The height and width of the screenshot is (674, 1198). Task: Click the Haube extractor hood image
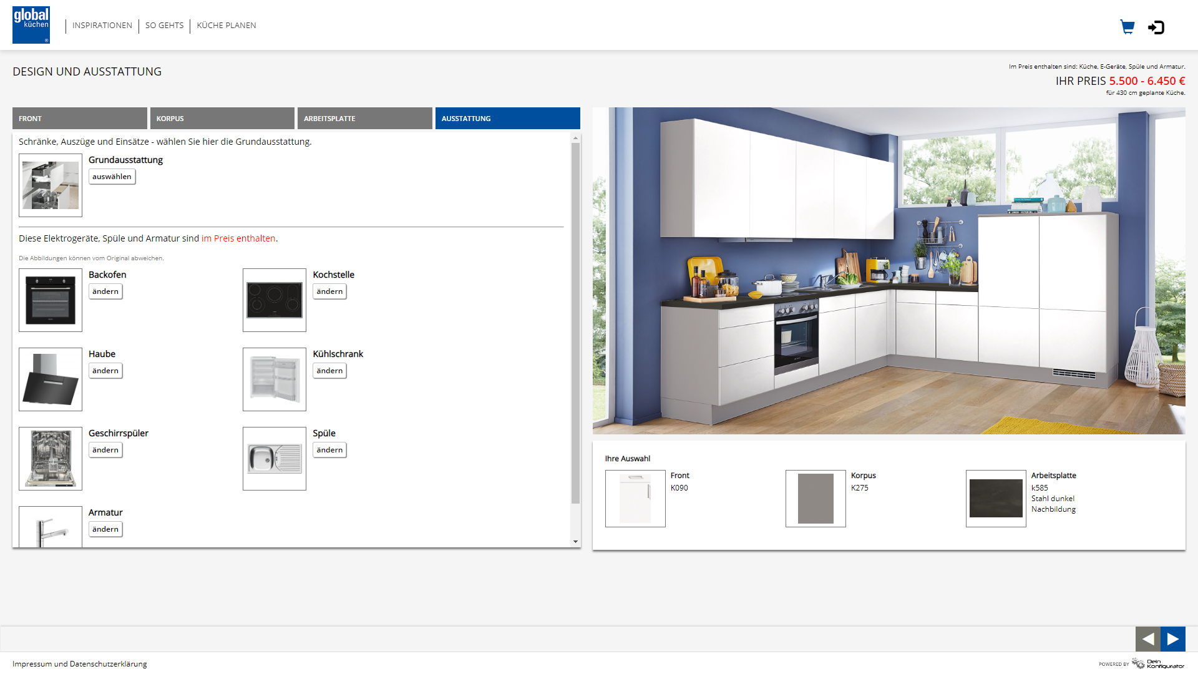(x=51, y=379)
